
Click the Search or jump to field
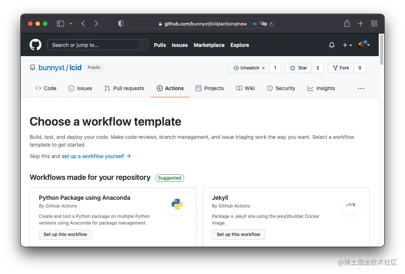point(97,45)
